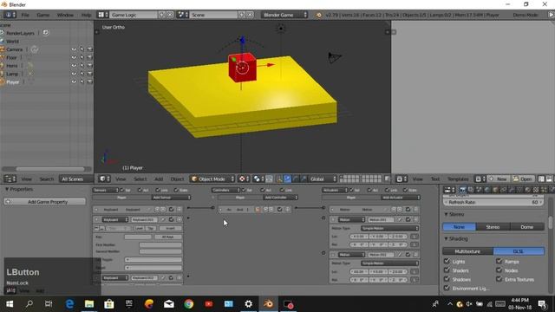Viewport: 555px width, 312px height.
Task: Open Chrome from the Windows taskbar
Action: click(189, 304)
